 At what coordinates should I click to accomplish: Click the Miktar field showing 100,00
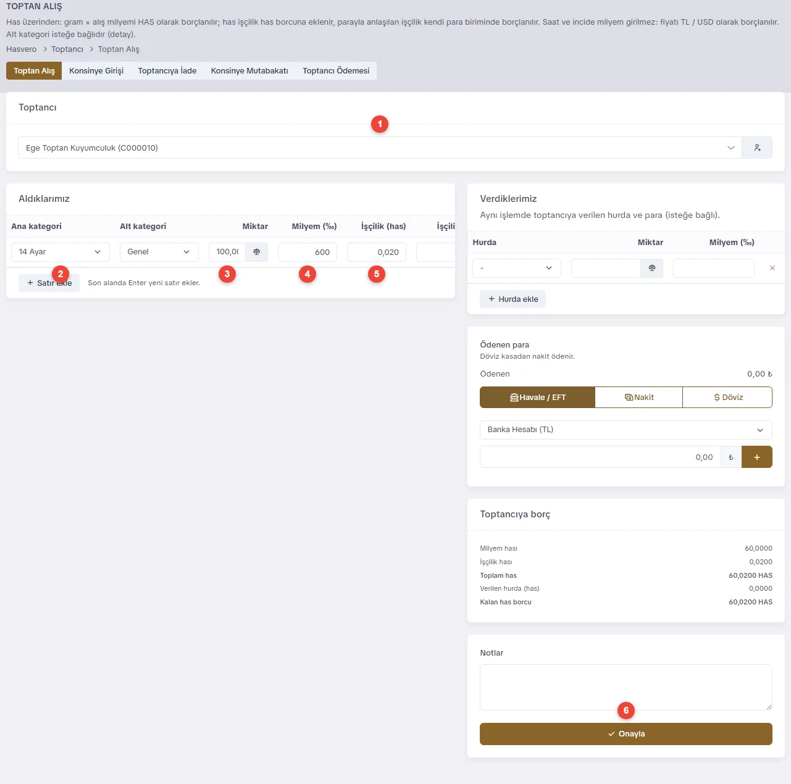pos(227,252)
